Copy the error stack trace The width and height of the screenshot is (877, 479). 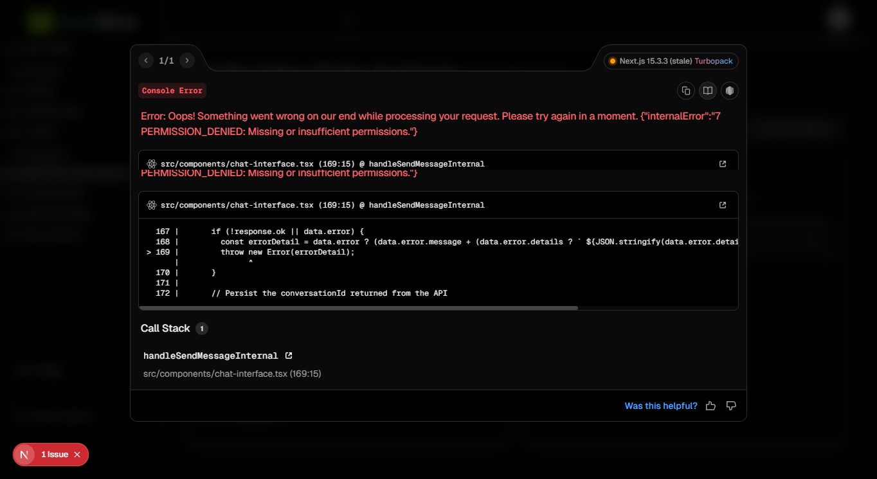click(x=686, y=91)
